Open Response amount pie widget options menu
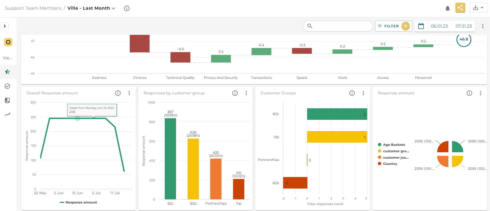 pos(481,93)
